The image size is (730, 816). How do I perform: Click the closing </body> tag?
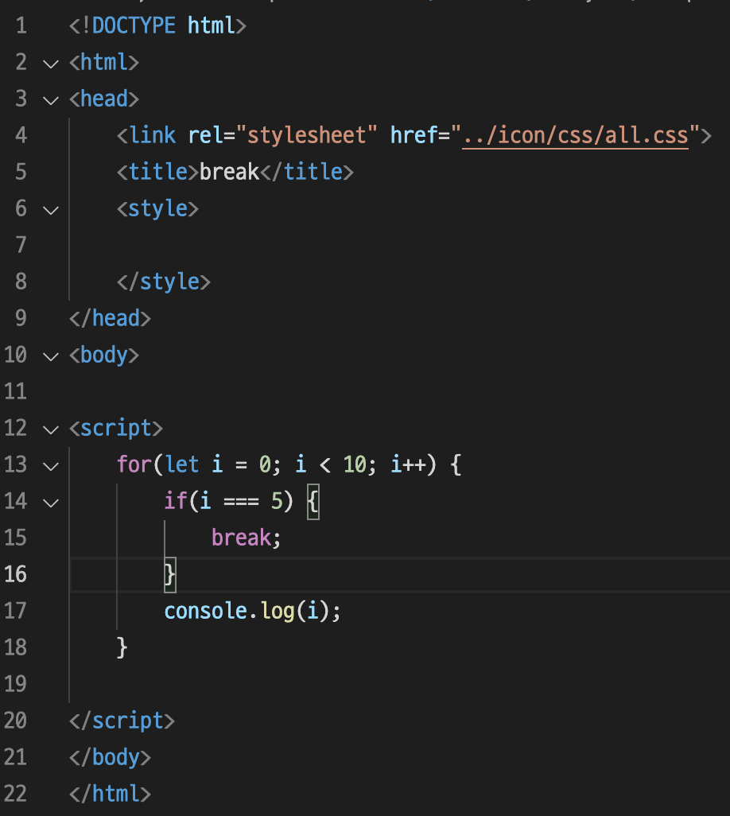tap(110, 757)
